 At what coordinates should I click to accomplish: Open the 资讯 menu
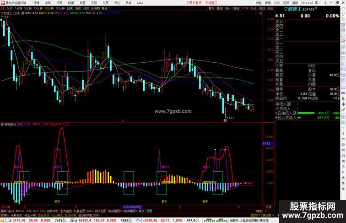[x=59, y=3]
